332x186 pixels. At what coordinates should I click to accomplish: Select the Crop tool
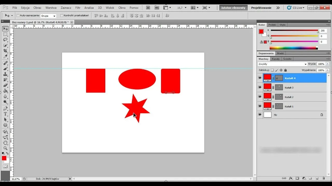tap(5, 51)
